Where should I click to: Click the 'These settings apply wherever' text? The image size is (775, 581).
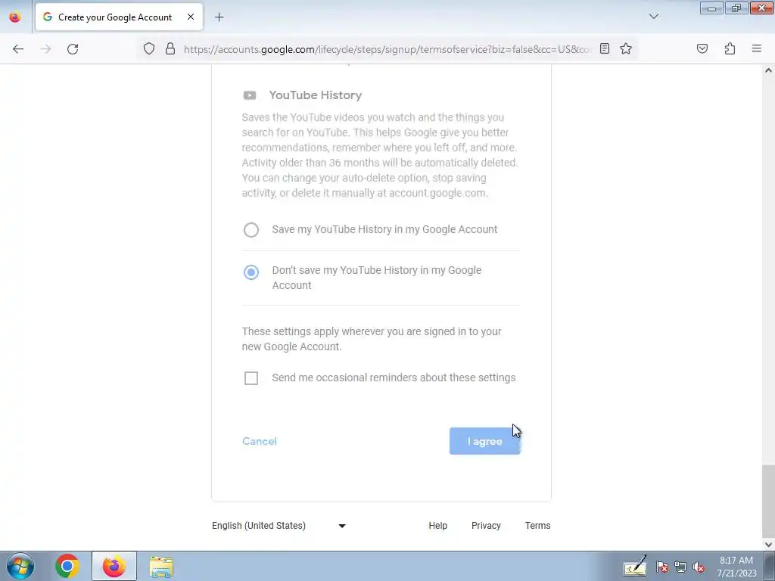pos(372,339)
